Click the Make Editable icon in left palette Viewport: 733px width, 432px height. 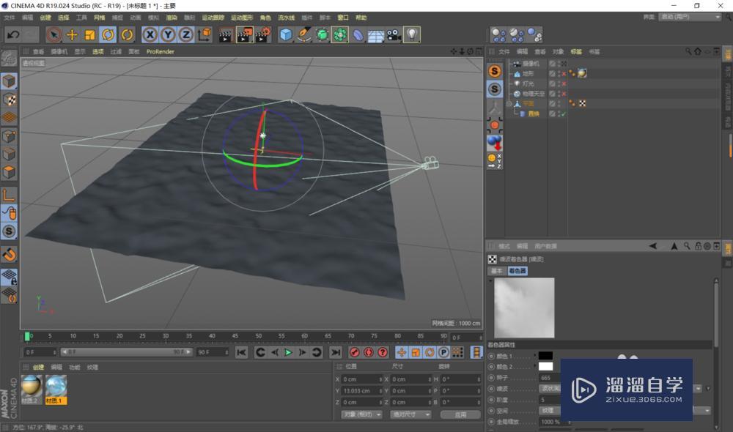(x=9, y=59)
